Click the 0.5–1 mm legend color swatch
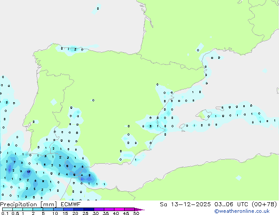The image size is (279, 215). tap(18, 209)
